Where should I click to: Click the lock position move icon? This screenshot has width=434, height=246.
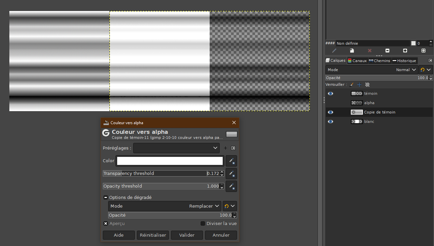(359, 85)
